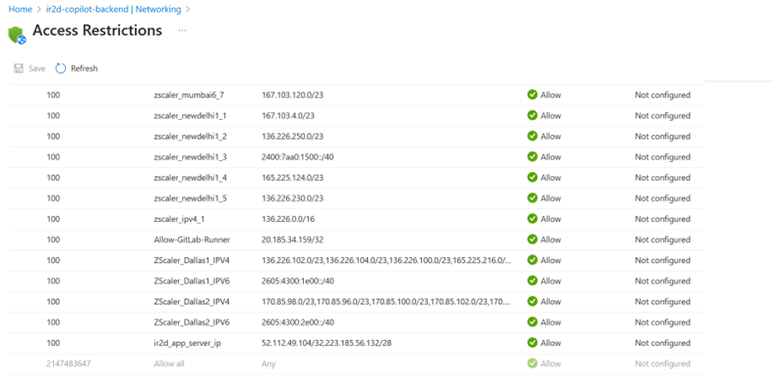The width and height of the screenshot is (773, 388).
Task: Click the Save floppy disk icon
Action: coord(18,69)
